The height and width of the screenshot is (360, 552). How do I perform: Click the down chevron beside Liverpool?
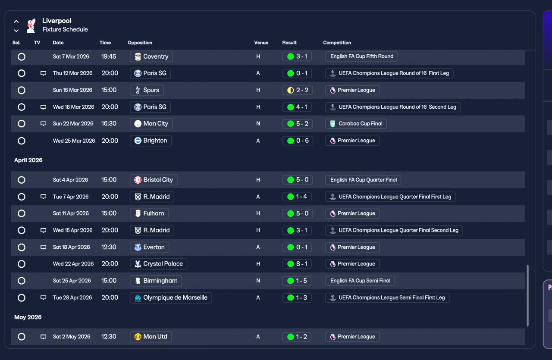(16, 31)
